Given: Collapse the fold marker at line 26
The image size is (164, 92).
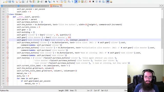Looking at the screenshot, I should (8, 53).
